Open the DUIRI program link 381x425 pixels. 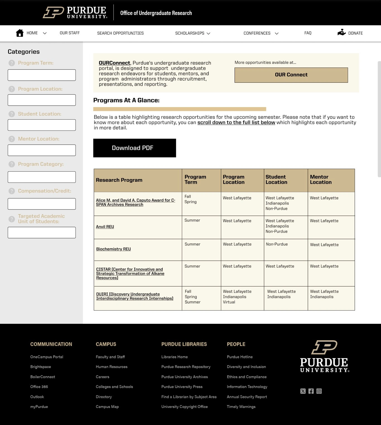(x=135, y=296)
